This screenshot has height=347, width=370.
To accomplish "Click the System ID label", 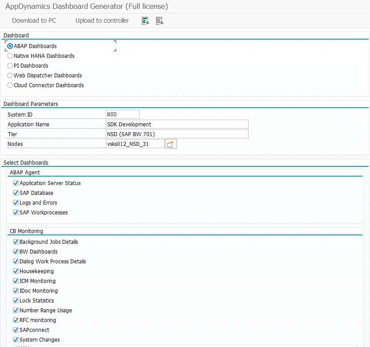I will 20,115.
